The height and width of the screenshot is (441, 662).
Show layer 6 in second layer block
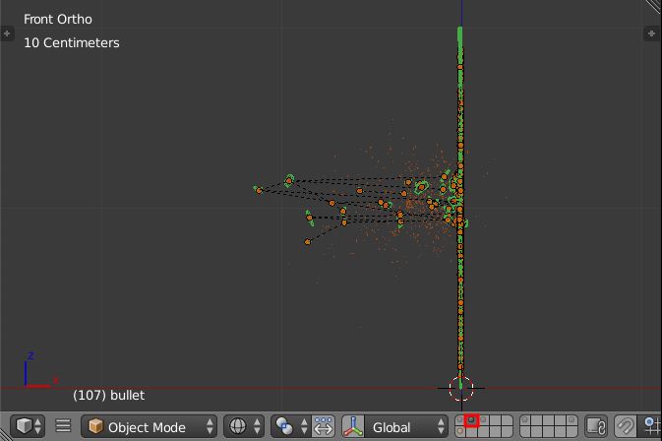[x=525, y=420]
